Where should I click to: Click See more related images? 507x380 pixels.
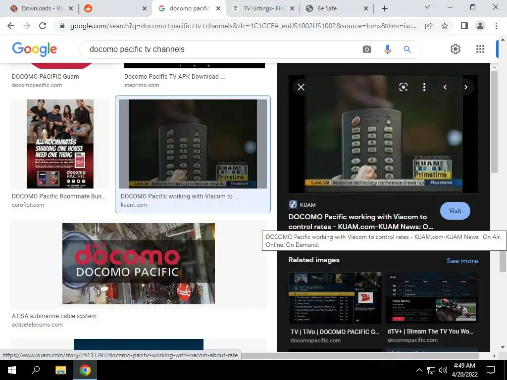pyautogui.click(x=462, y=261)
